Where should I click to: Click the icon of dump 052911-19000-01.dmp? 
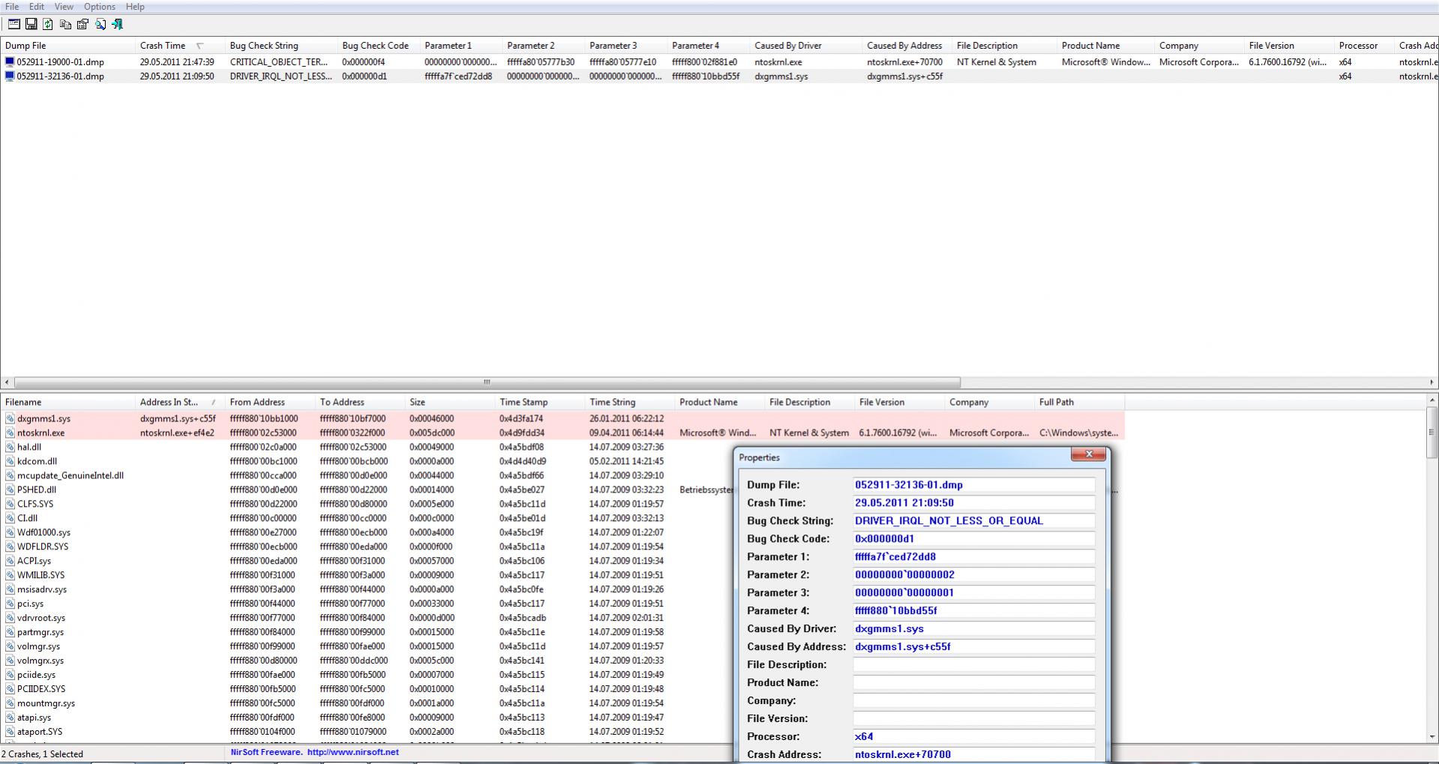click(x=10, y=61)
